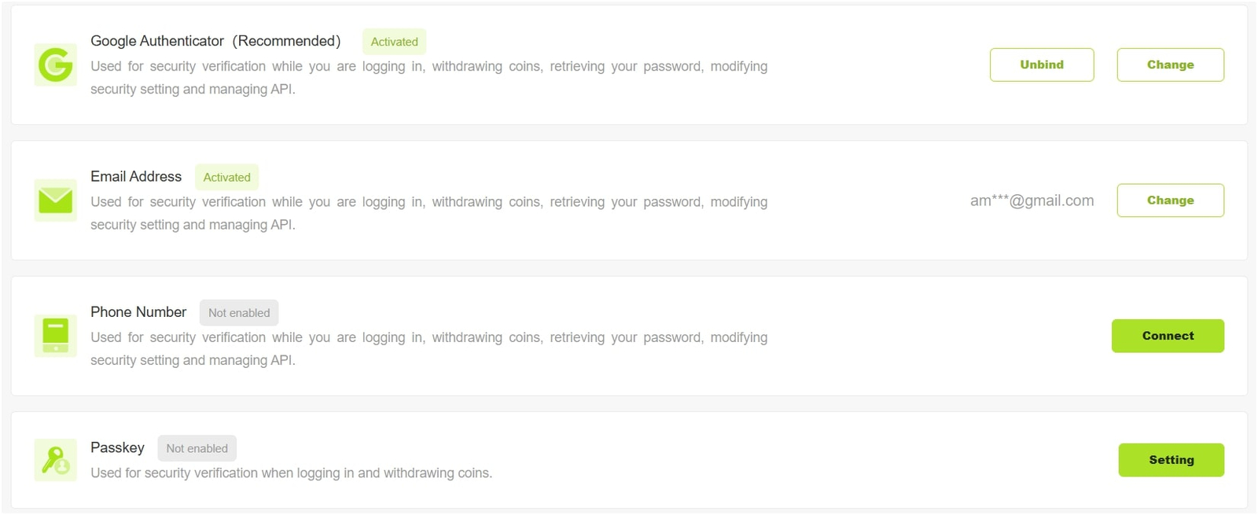Viewport: 1258px width, 515px height.
Task: Select the Google Authenticator (Recommended) title
Action: point(215,41)
